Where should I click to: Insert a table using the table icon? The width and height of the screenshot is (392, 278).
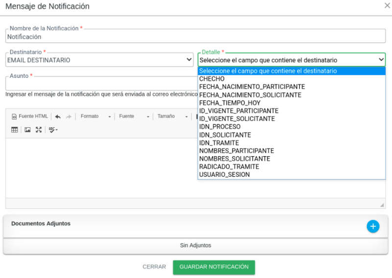click(15, 130)
